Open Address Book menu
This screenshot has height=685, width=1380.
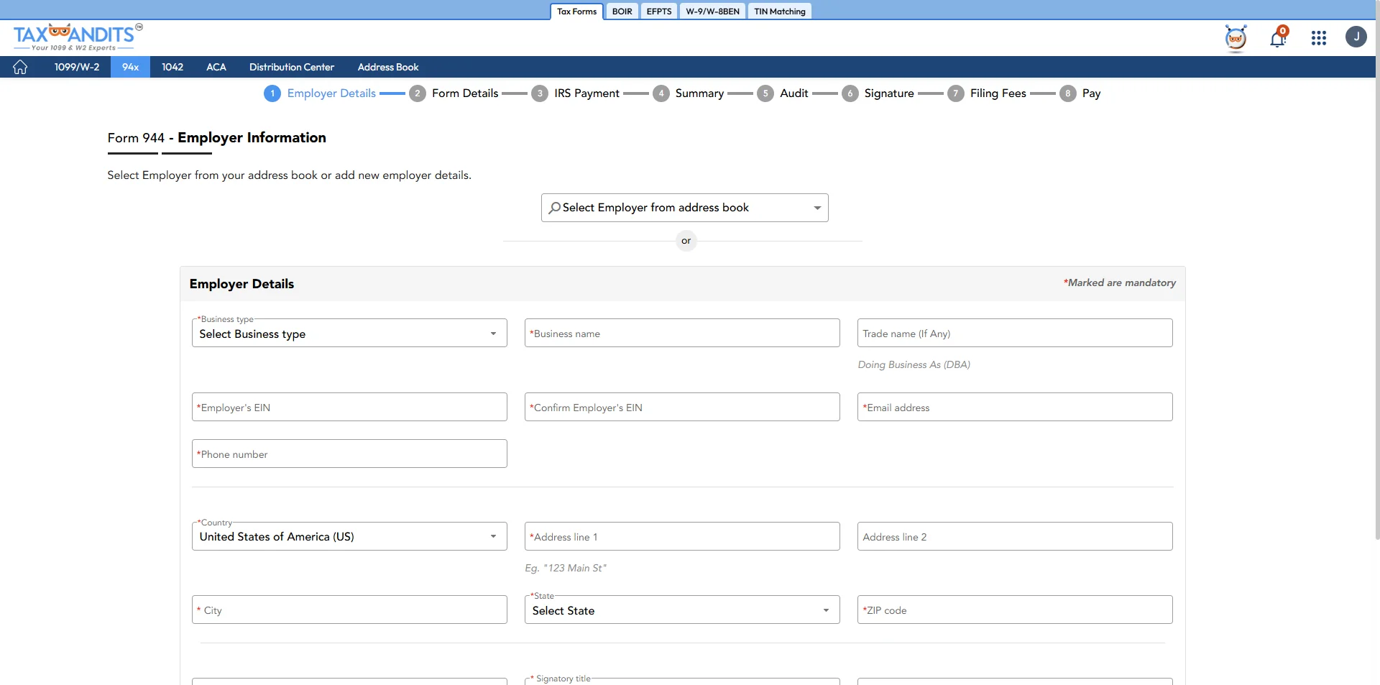point(388,67)
